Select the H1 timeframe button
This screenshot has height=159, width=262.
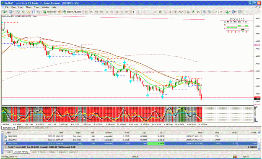coord(106,12)
